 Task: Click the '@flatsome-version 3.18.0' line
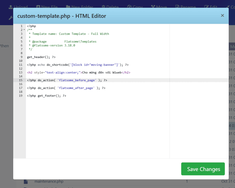coord(52,45)
